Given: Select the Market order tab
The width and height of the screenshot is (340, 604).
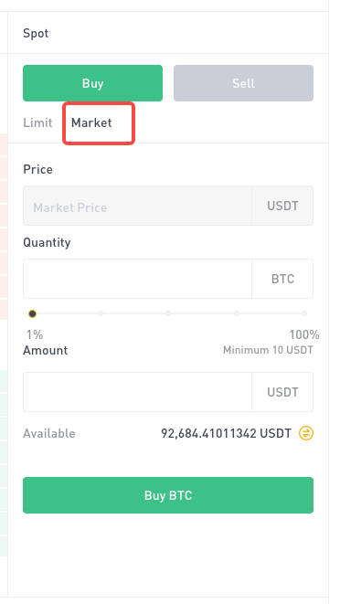Looking at the screenshot, I should click(x=91, y=122).
